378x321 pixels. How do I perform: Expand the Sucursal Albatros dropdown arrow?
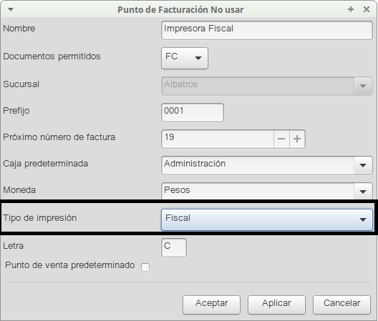pos(363,86)
